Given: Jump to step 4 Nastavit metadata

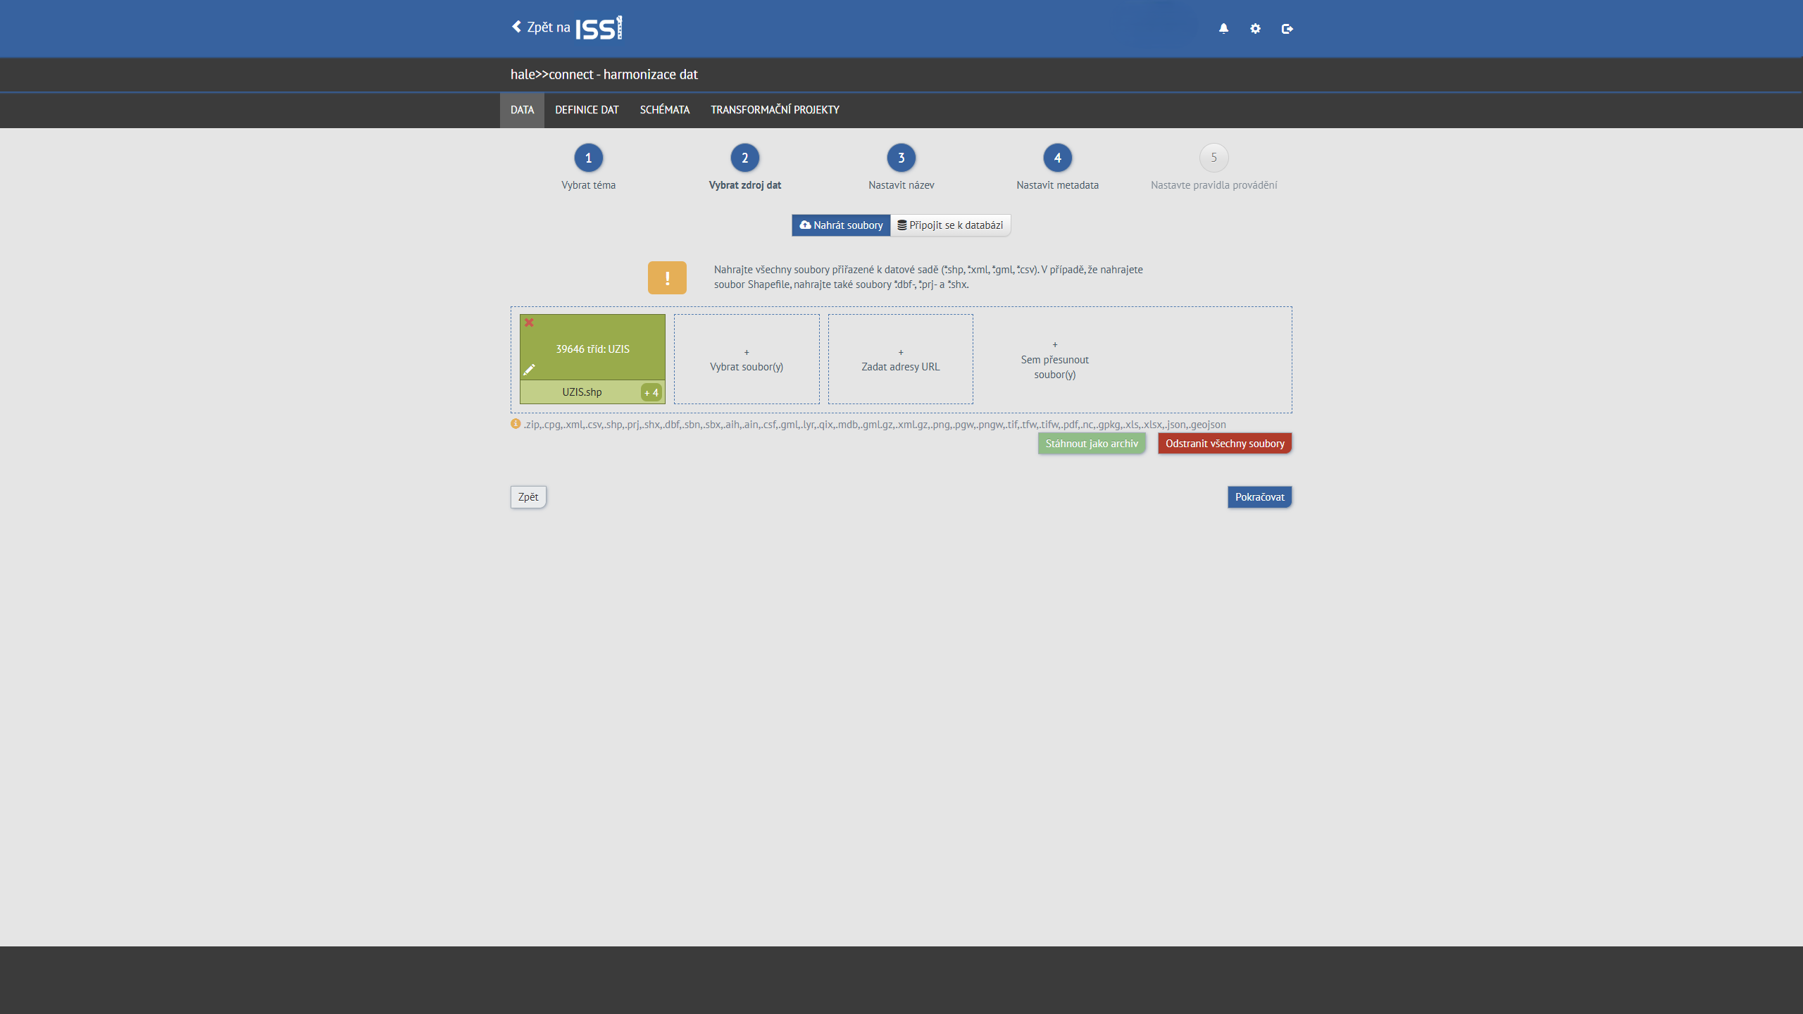Looking at the screenshot, I should [1057, 158].
